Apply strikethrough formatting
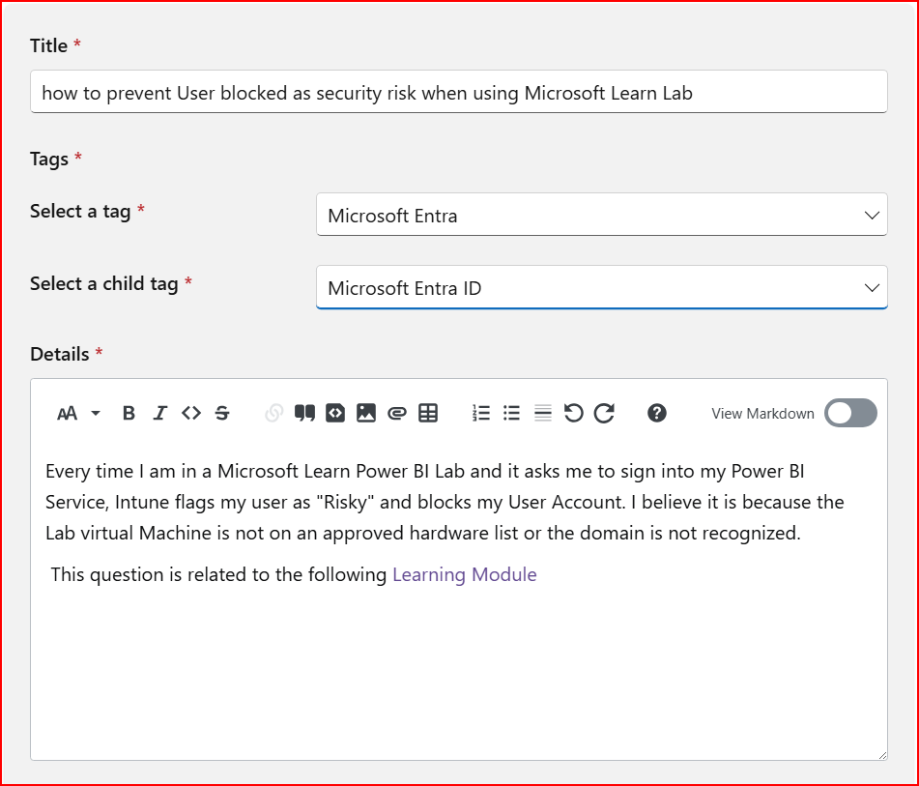The image size is (919, 786). click(x=222, y=414)
